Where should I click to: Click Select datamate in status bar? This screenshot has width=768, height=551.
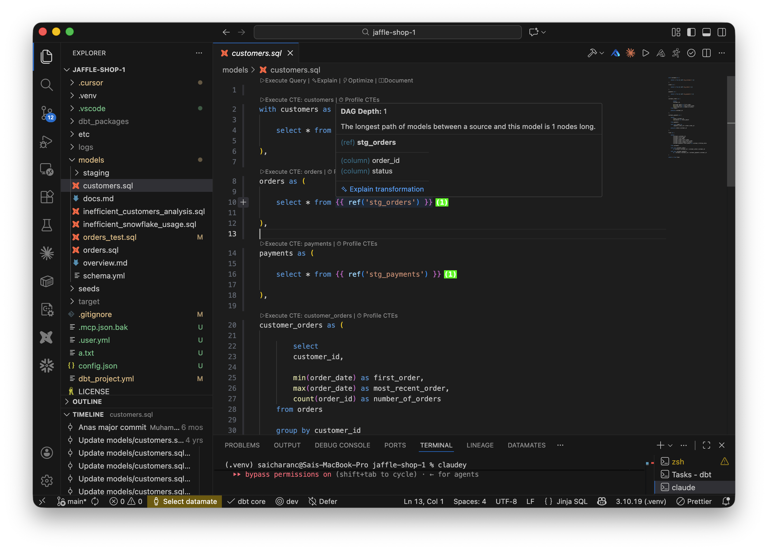(x=185, y=501)
